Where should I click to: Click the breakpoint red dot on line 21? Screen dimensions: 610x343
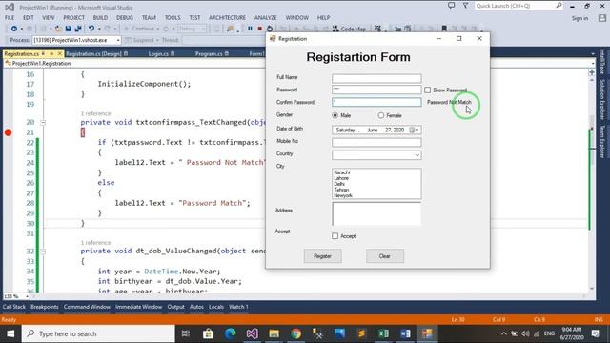pos(9,132)
